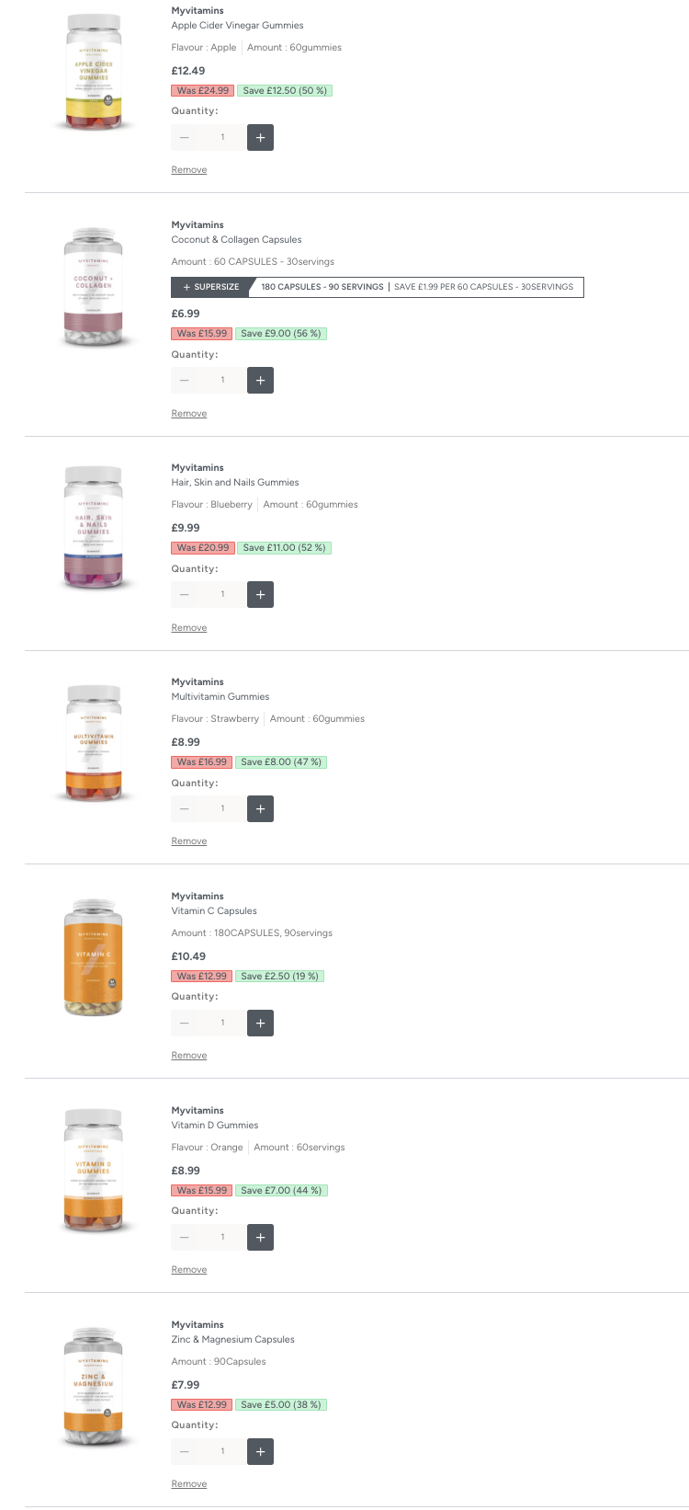Click minus button for Multivitamin Gummies
Viewport: 689px width, 1510px height.
tap(185, 809)
